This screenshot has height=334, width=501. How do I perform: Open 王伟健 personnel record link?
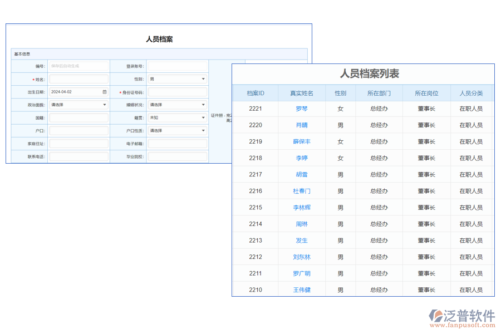click(301, 289)
